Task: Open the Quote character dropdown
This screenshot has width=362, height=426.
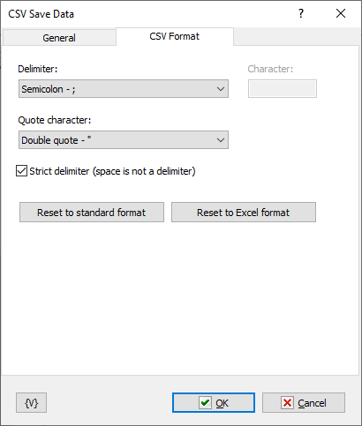Action: pyautogui.click(x=124, y=140)
